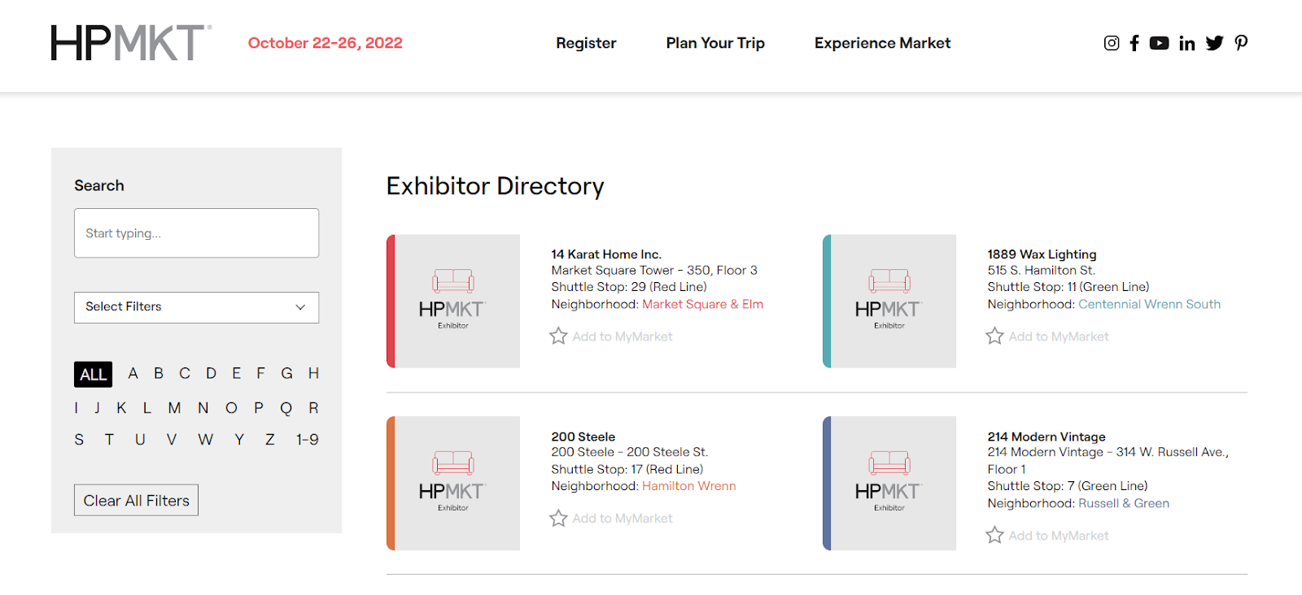Click the HPMKT logo in header
The image size is (1302, 595).
coord(131,43)
